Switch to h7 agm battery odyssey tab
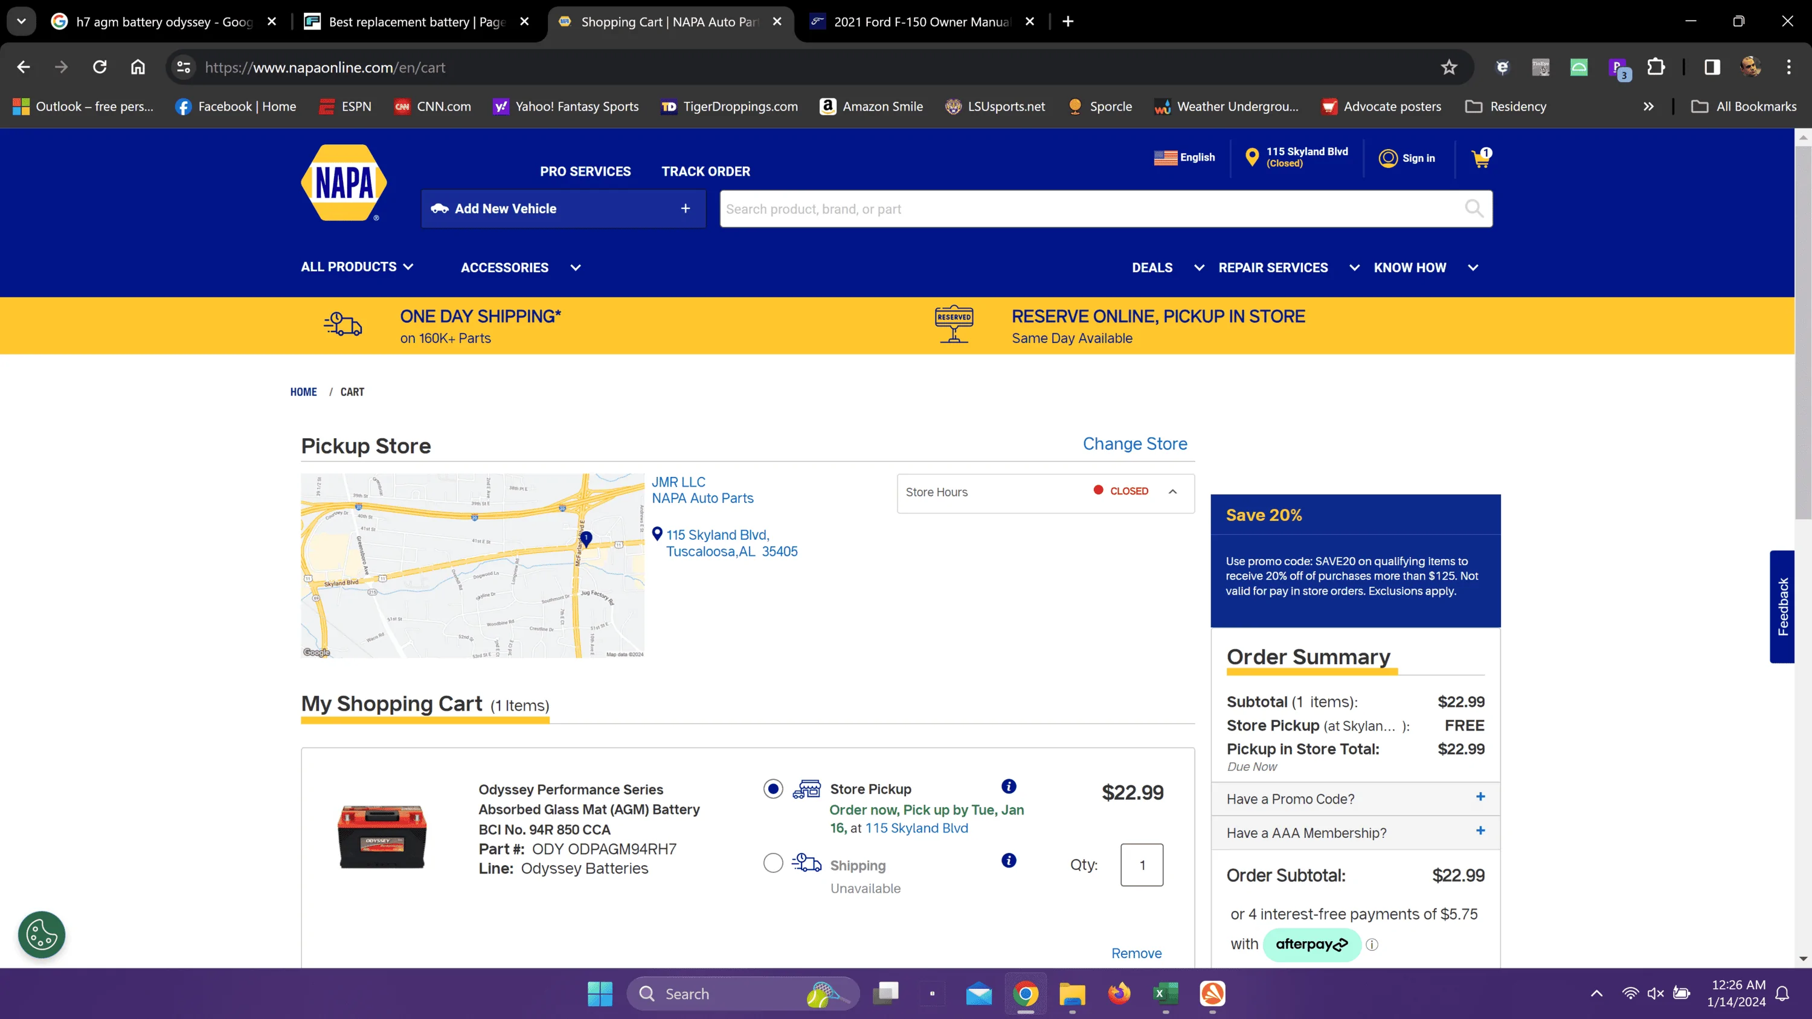The width and height of the screenshot is (1812, 1019). [x=164, y=22]
